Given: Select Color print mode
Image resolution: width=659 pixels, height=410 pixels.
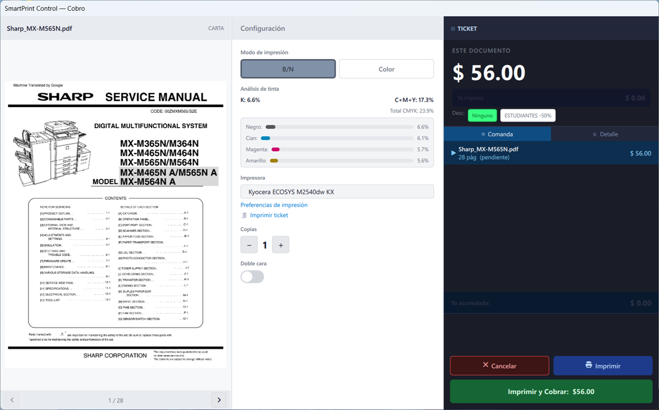Looking at the screenshot, I should point(386,69).
